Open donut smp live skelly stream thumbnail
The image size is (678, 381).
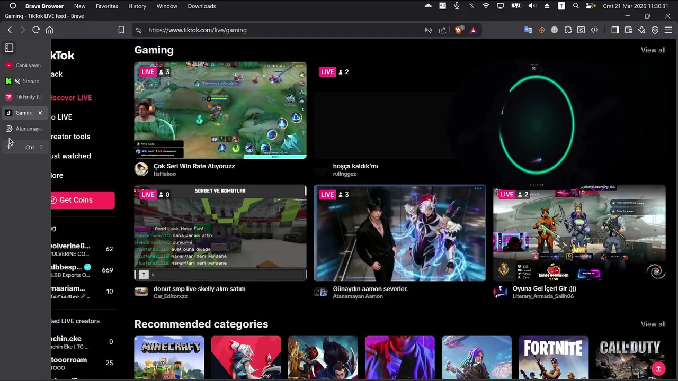pos(220,233)
